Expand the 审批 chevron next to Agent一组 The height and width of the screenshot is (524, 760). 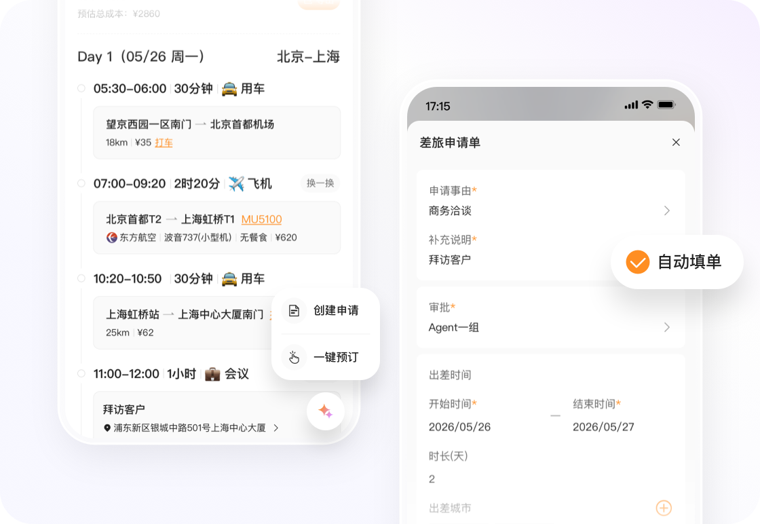(667, 327)
